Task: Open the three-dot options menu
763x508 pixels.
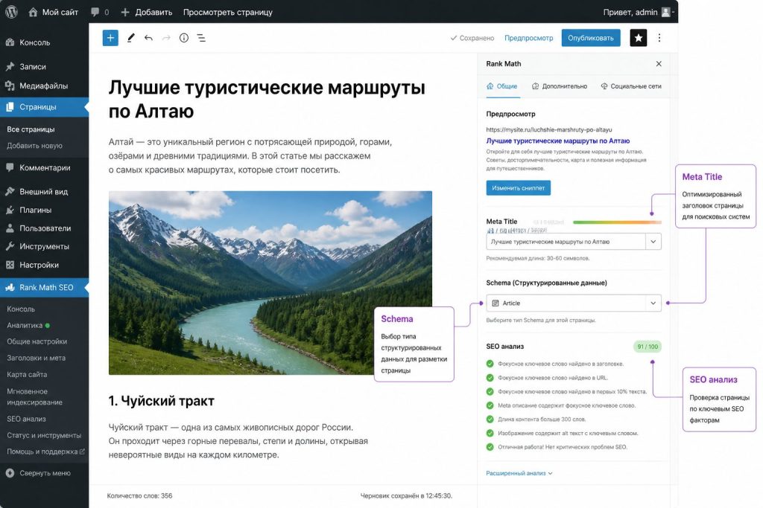Action: pyautogui.click(x=659, y=38)
